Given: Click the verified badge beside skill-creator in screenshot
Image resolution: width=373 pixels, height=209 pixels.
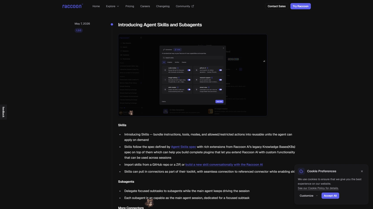Looking at the screenshot, I should click(x=178, y=87).
